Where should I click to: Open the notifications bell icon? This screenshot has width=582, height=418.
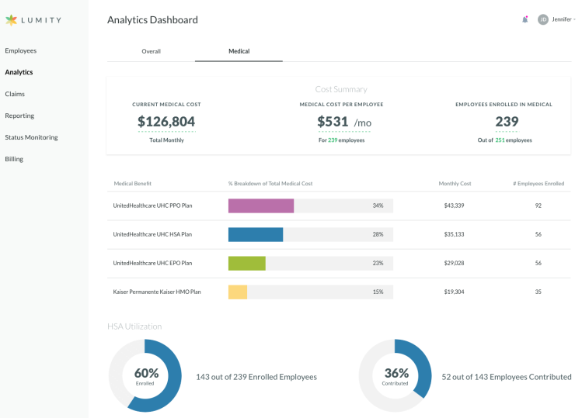(525, 19)
